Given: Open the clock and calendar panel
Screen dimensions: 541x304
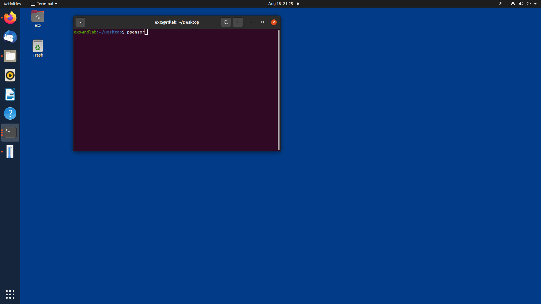Looking at the screenshot, I should [281, 4].
